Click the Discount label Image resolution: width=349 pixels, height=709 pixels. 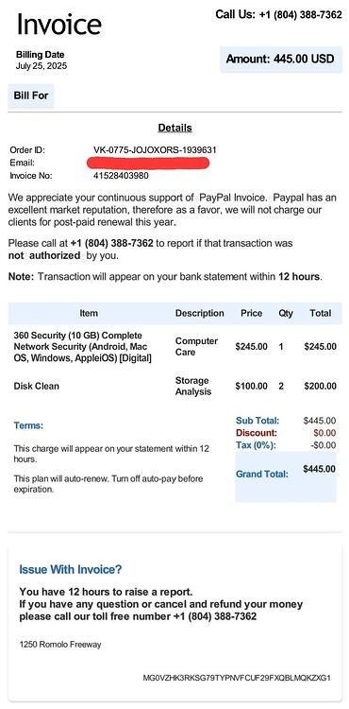[257, 433]
